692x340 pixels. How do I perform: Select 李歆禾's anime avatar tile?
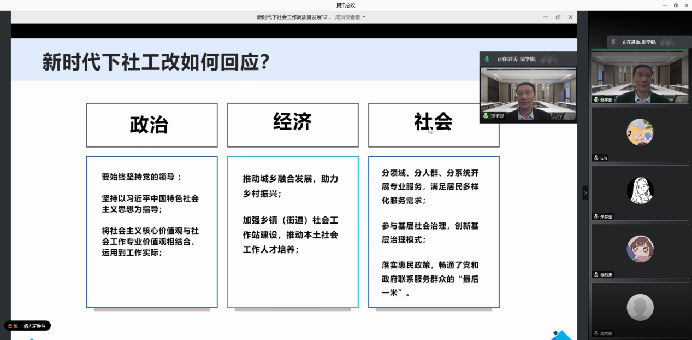tap(640, 249)
